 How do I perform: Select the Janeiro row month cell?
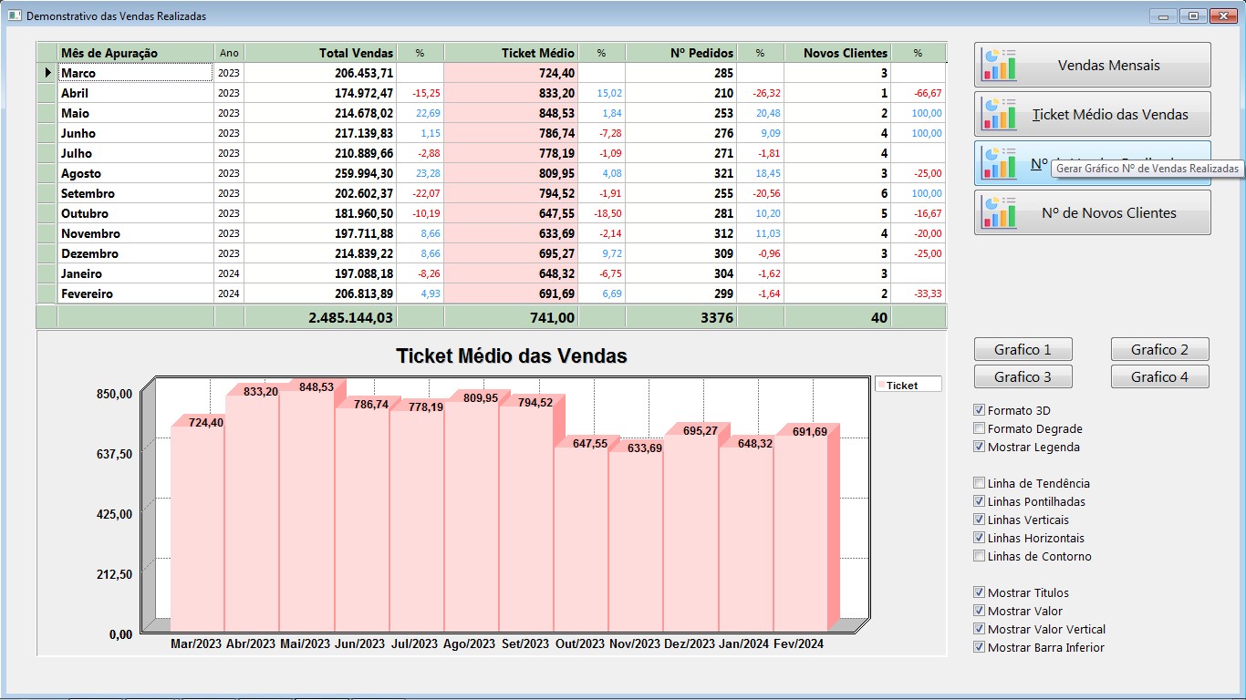click(135, 273)
